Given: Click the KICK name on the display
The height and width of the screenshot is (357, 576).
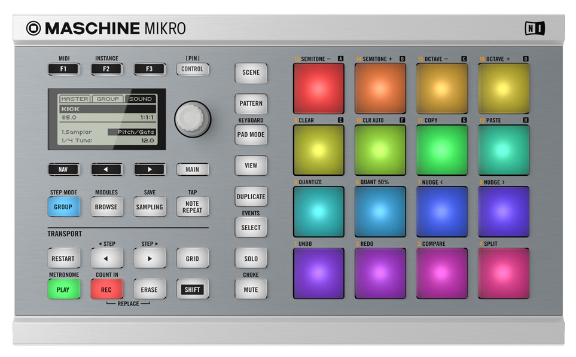Looking at the screenshot, I should click(71, 109).
